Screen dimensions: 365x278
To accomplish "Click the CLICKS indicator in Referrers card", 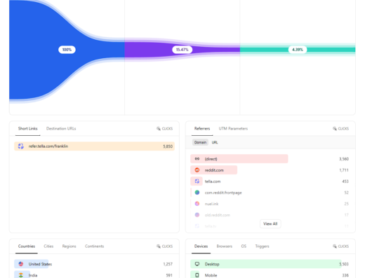I will tap(341, 129).
